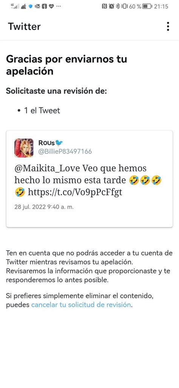The image size is (179, 388).
Task: Tap the alarm clock status icon
Action: coord(111,6)
